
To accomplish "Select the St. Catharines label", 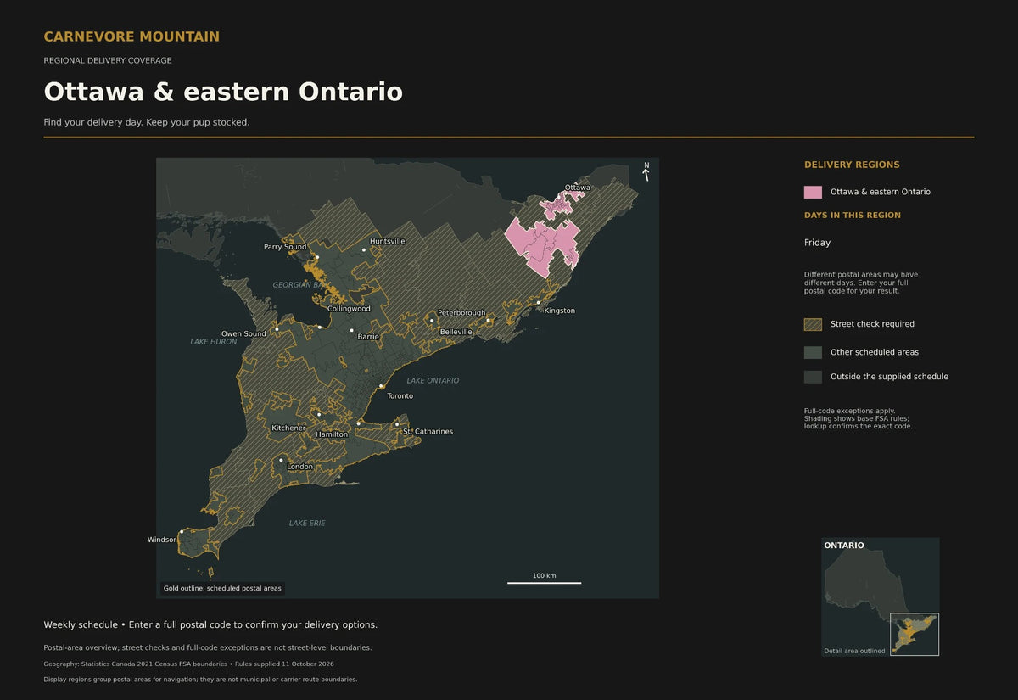I will point(428,432).
